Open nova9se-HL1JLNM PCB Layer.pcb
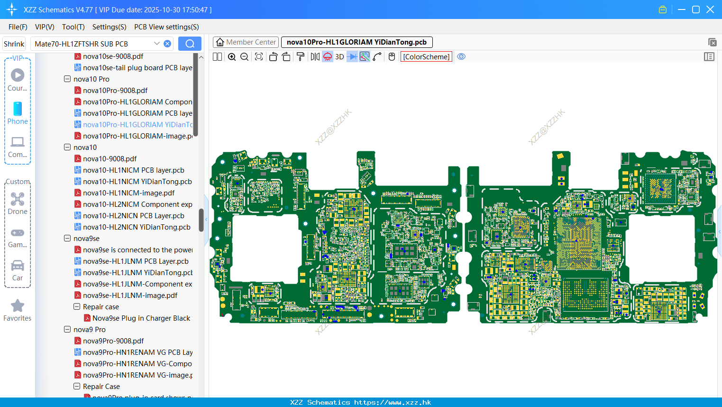722x407 pixels. (131, 261)
